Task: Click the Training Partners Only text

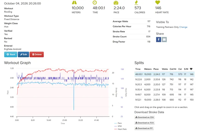Action: click(x=167, y=27)
